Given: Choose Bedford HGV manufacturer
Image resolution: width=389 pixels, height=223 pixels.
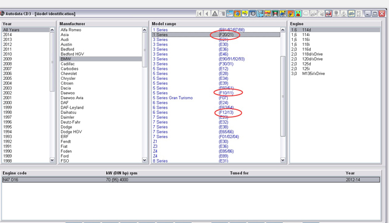Looking at the screenshot, I should tap(72, 54).
